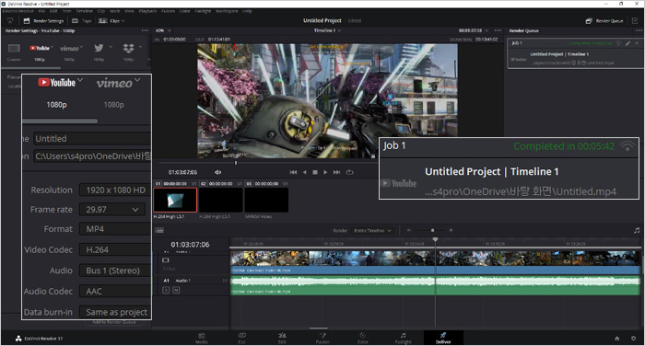This screenshot has width=645, height=346.
Task: Toggle the Render Queue panel button
Action: 604,20
